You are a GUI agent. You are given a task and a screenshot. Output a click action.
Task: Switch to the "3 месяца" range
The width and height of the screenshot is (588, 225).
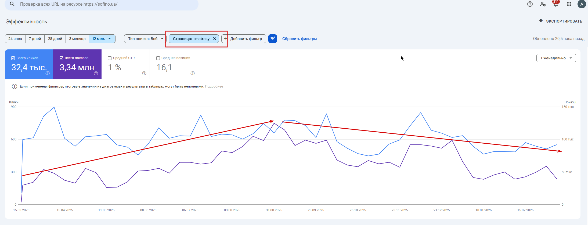coord(77,39)
